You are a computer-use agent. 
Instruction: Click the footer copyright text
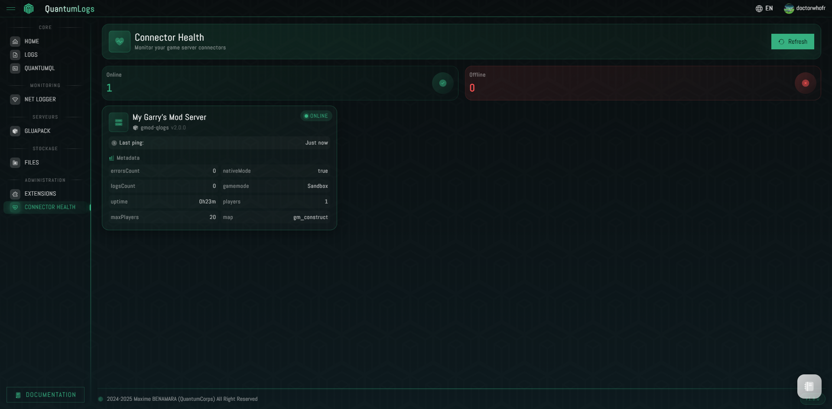point(182,399)
